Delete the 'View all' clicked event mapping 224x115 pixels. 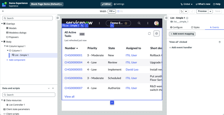220,42
